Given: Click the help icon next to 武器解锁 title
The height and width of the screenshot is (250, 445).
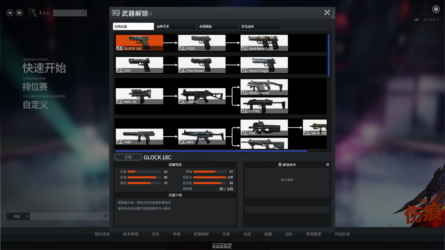Looking at the screenshot, I should point(150,13).
